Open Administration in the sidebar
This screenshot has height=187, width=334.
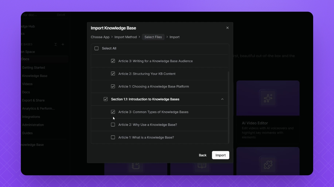pos(33,125)
